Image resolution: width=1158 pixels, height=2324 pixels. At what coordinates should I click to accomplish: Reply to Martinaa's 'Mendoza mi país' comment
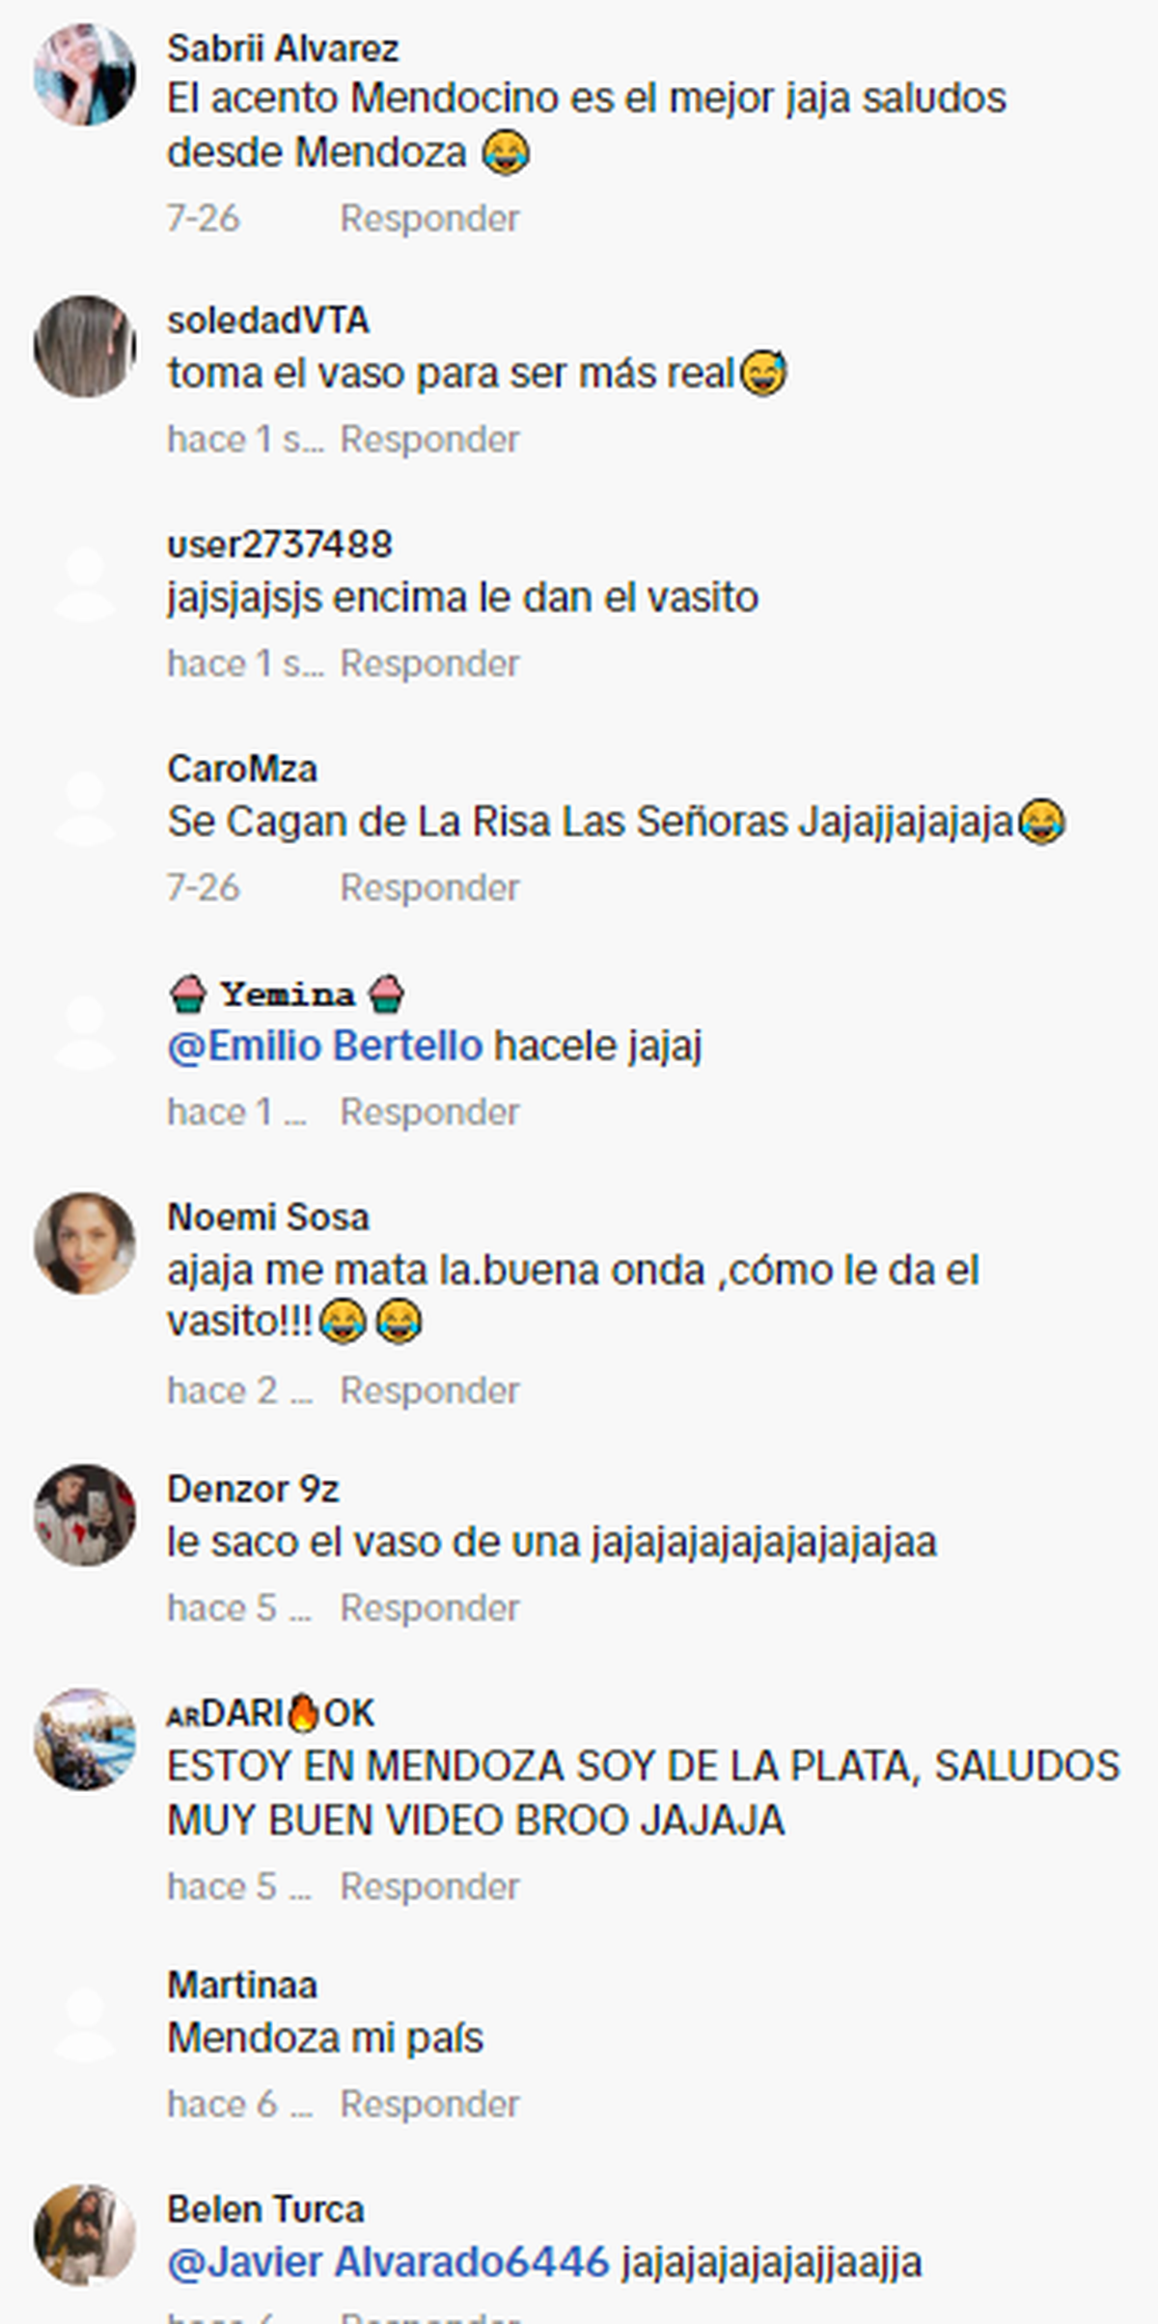[x=429, y=2104]
